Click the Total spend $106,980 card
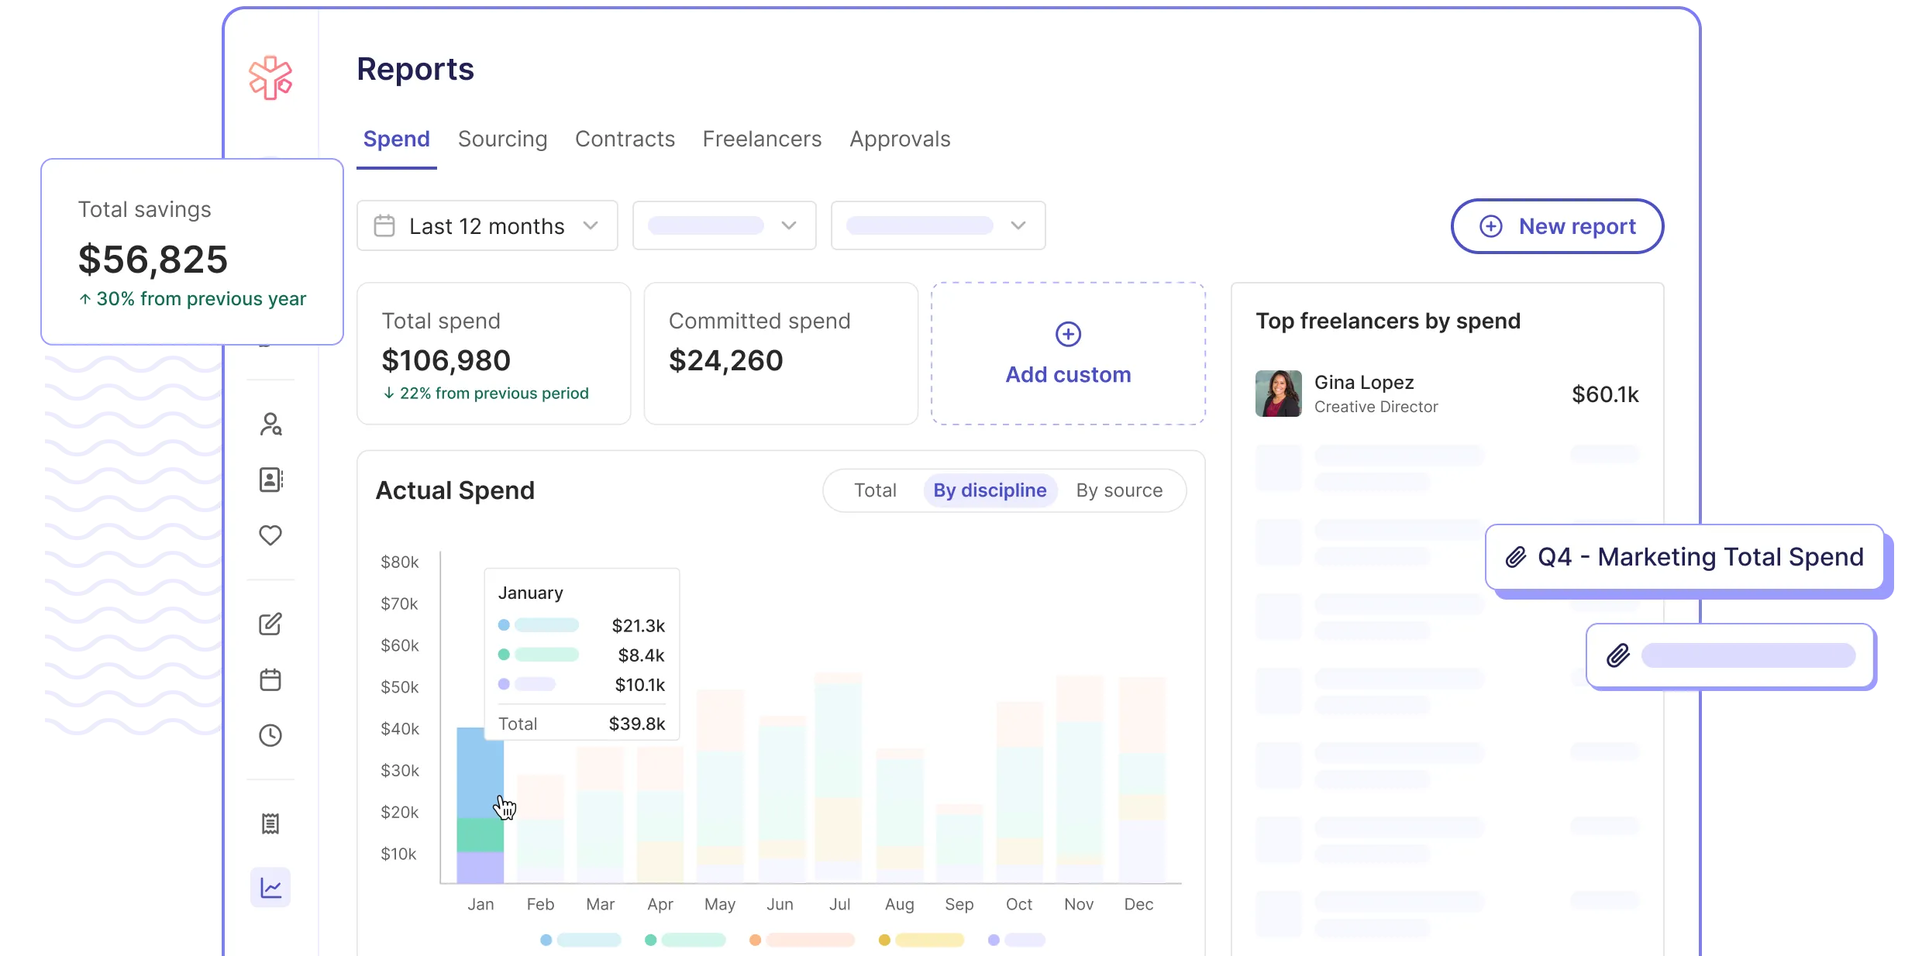The width and height of the screenshot is (1922, 956). click(494, 353)
